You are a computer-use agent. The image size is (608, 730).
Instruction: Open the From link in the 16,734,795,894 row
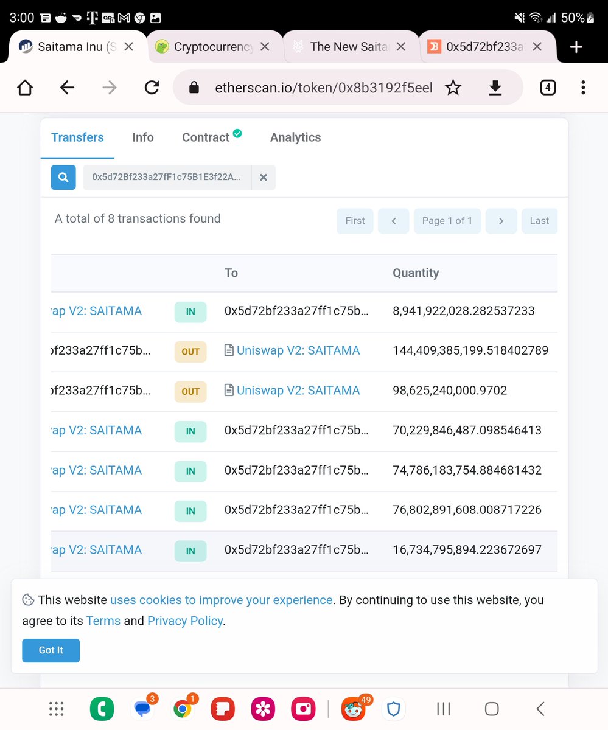tap(96, 550)
